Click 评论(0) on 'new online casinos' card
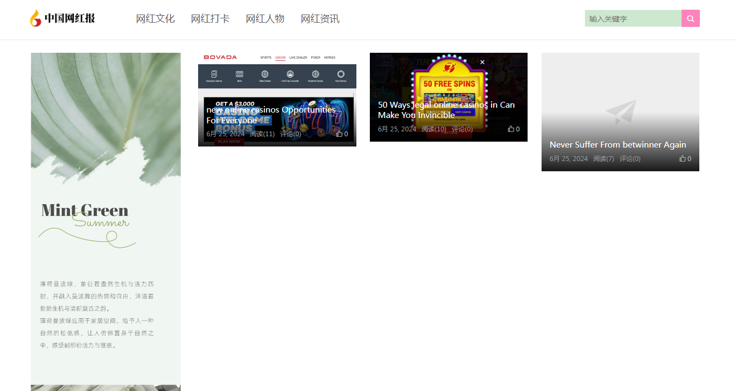Image resolution: width=737 pixels, height=391 pixels. [291, 134]
